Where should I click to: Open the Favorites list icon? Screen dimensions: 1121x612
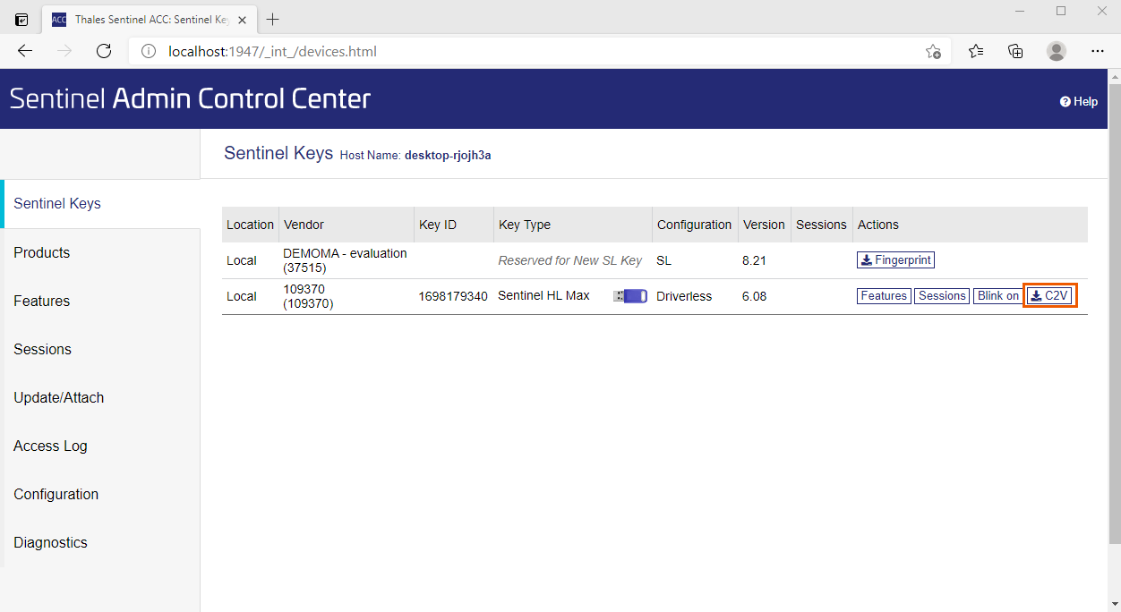click(976, 51)
